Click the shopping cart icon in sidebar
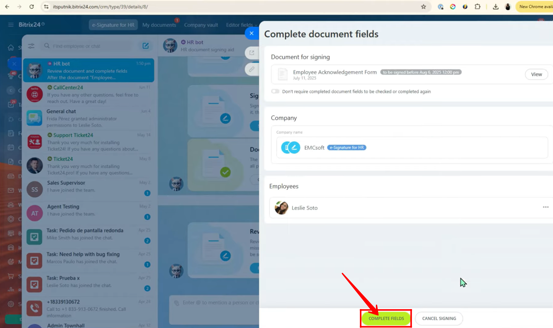This screenshot has height=328, width=553. pos(11,276)
